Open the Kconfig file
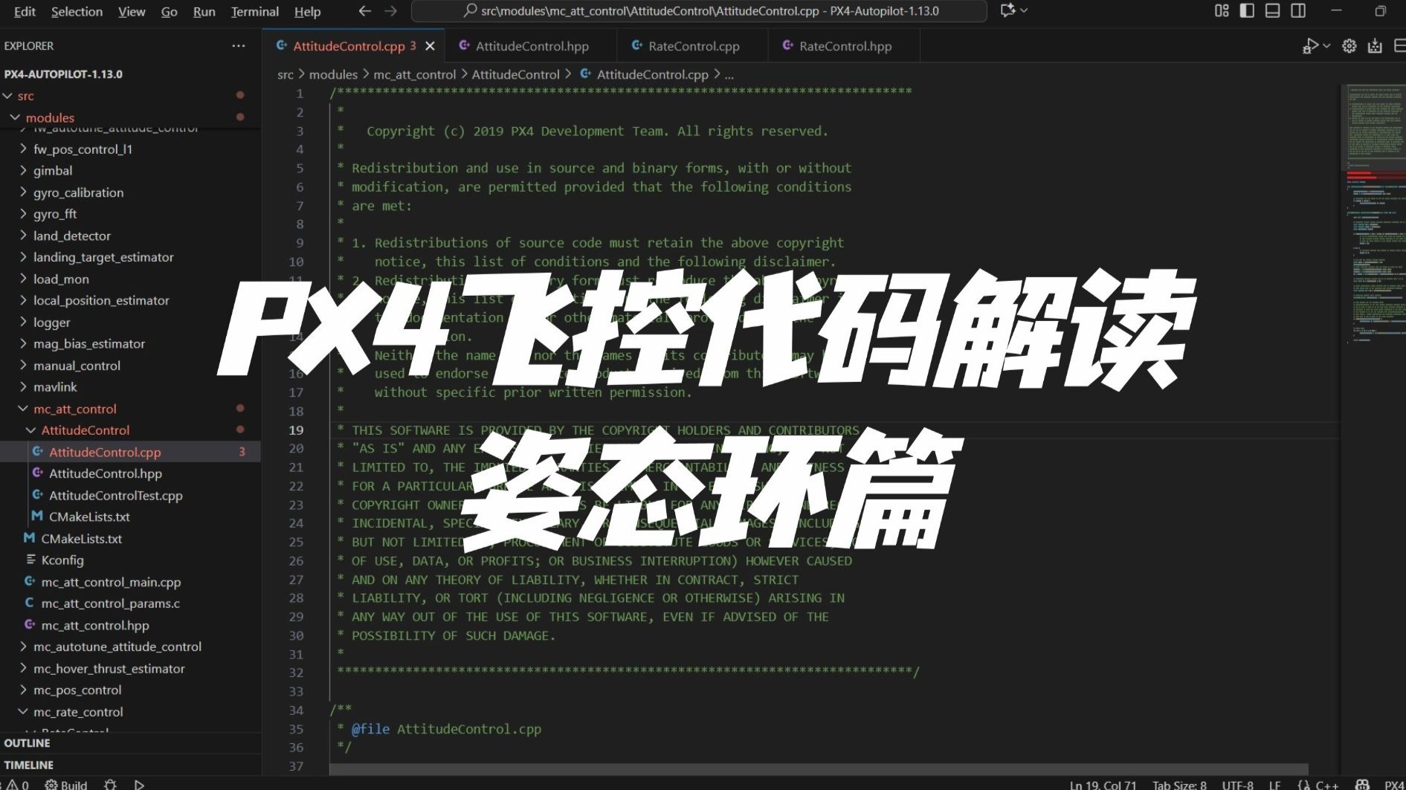 [62, 560]
